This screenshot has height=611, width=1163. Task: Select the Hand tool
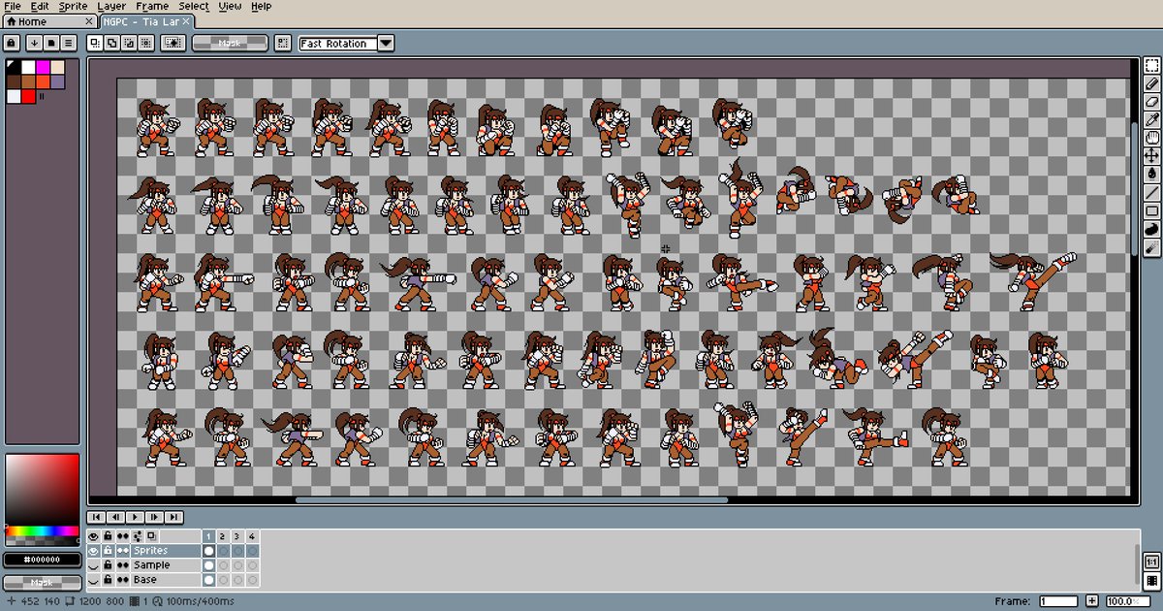tap(1152, 138)
